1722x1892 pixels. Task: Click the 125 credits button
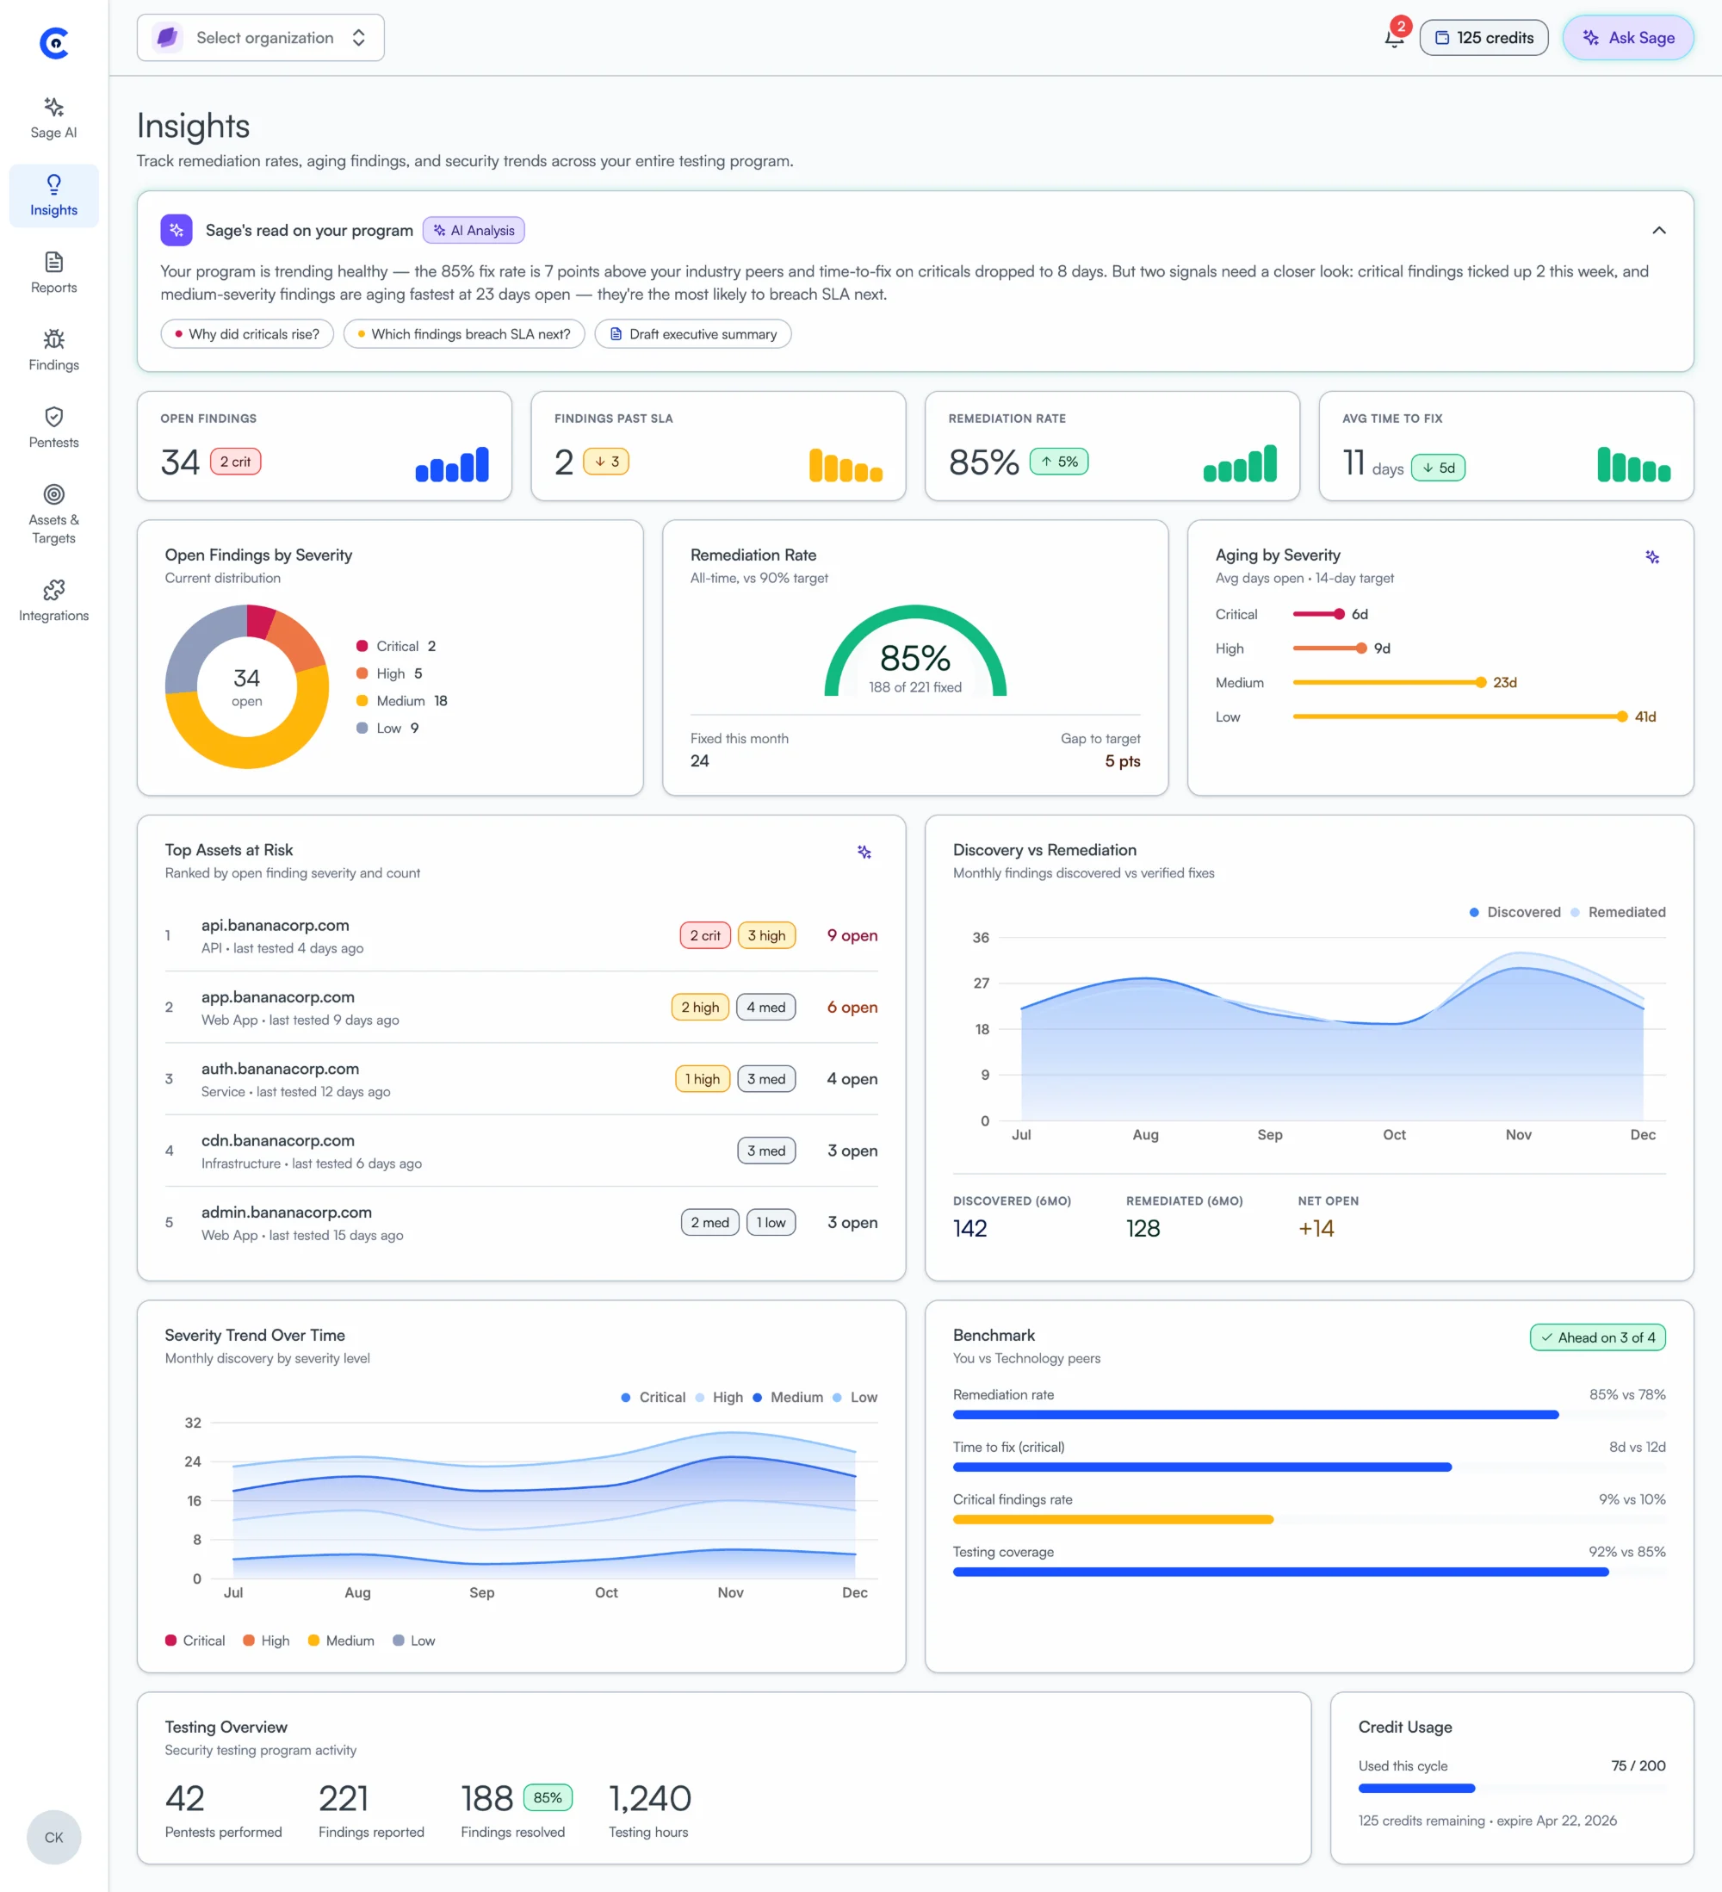(1484, 38)
